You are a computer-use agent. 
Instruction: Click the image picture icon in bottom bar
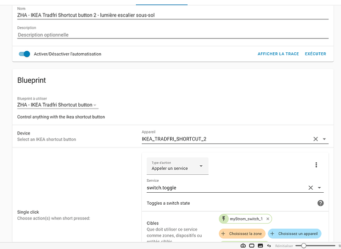pyautogui.click(x=260, y=246)
